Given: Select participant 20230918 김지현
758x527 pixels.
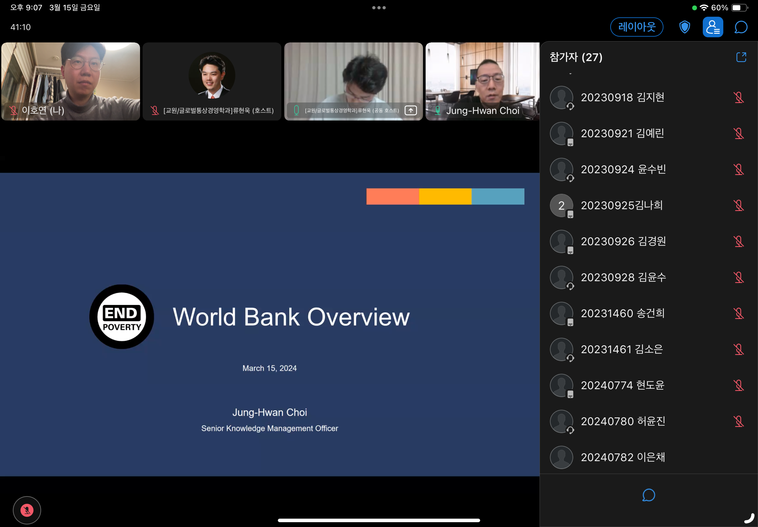Looking at the screenshot, I should point(649,97).
